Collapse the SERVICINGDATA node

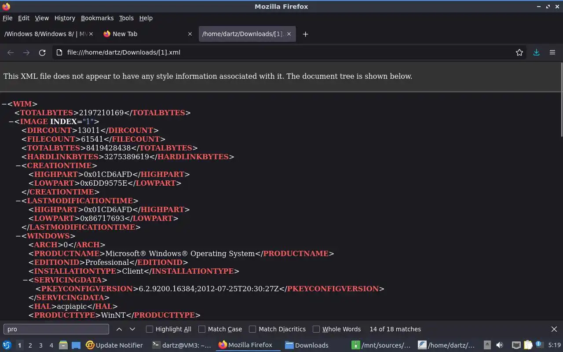(25, 280)
